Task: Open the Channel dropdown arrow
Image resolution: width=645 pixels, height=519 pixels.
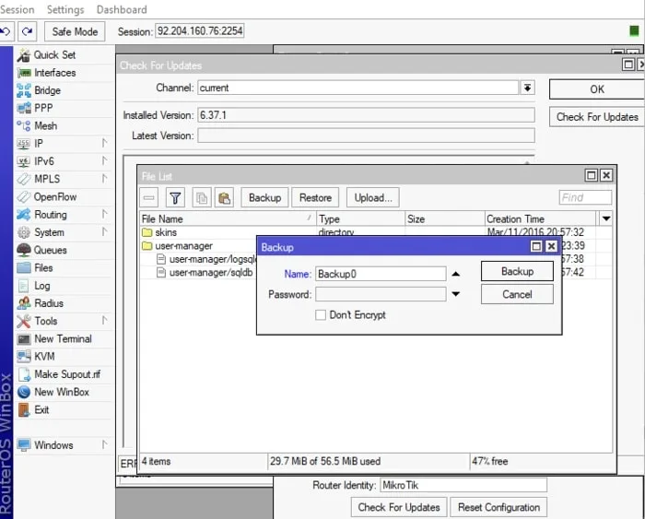Action: coord(528,88)
